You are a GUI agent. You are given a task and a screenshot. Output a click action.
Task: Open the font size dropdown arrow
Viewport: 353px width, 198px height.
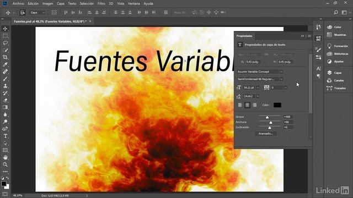tap(258, 87)
